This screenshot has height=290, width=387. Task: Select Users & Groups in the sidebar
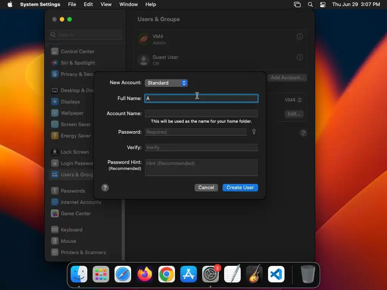tap(71, 175)
